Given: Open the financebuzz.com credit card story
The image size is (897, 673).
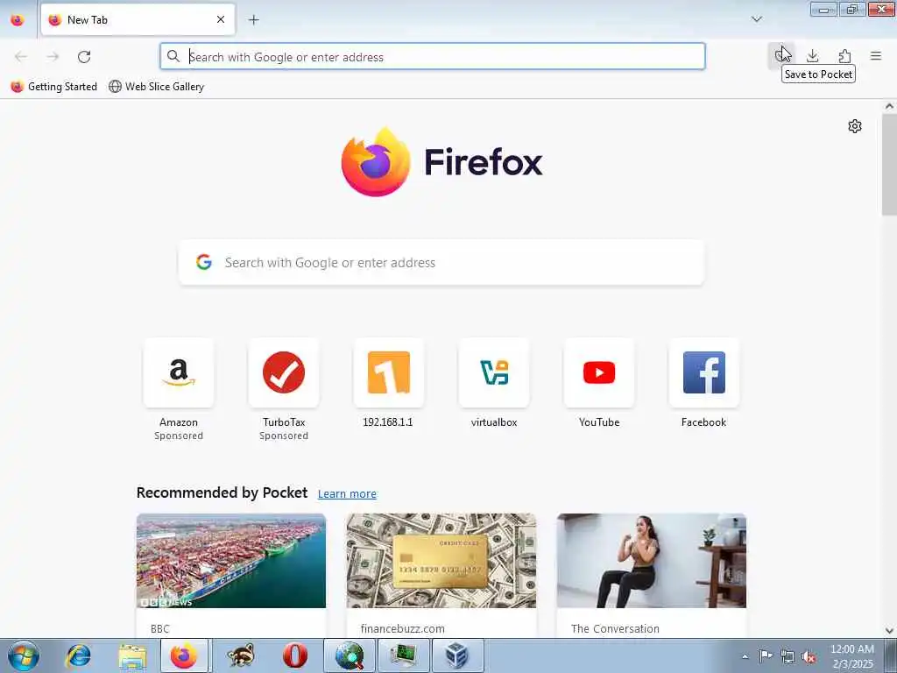Looking at the screenshot, I should coord(441,561).
